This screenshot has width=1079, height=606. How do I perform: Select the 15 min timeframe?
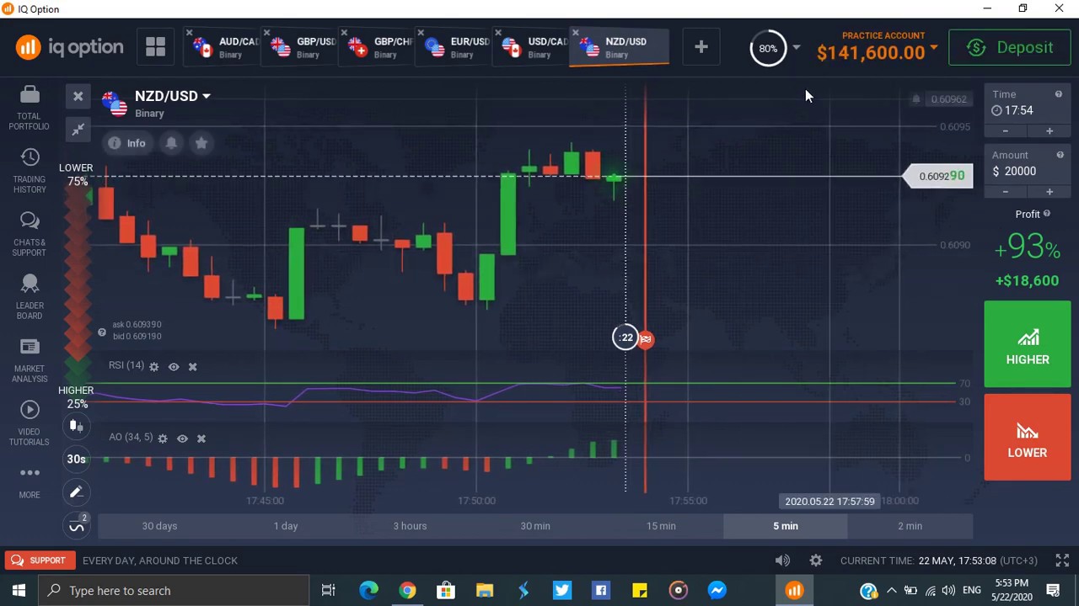click(661, 526)
